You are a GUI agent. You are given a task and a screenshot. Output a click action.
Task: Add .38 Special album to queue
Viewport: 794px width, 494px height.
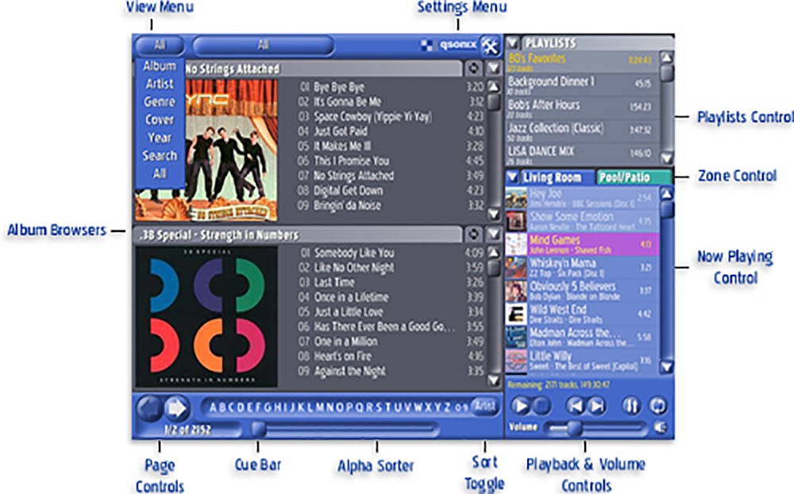(x=473, y=234)
